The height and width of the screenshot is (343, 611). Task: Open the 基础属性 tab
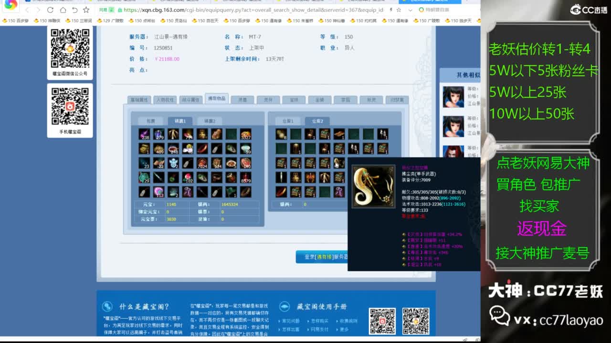point(139,100)
